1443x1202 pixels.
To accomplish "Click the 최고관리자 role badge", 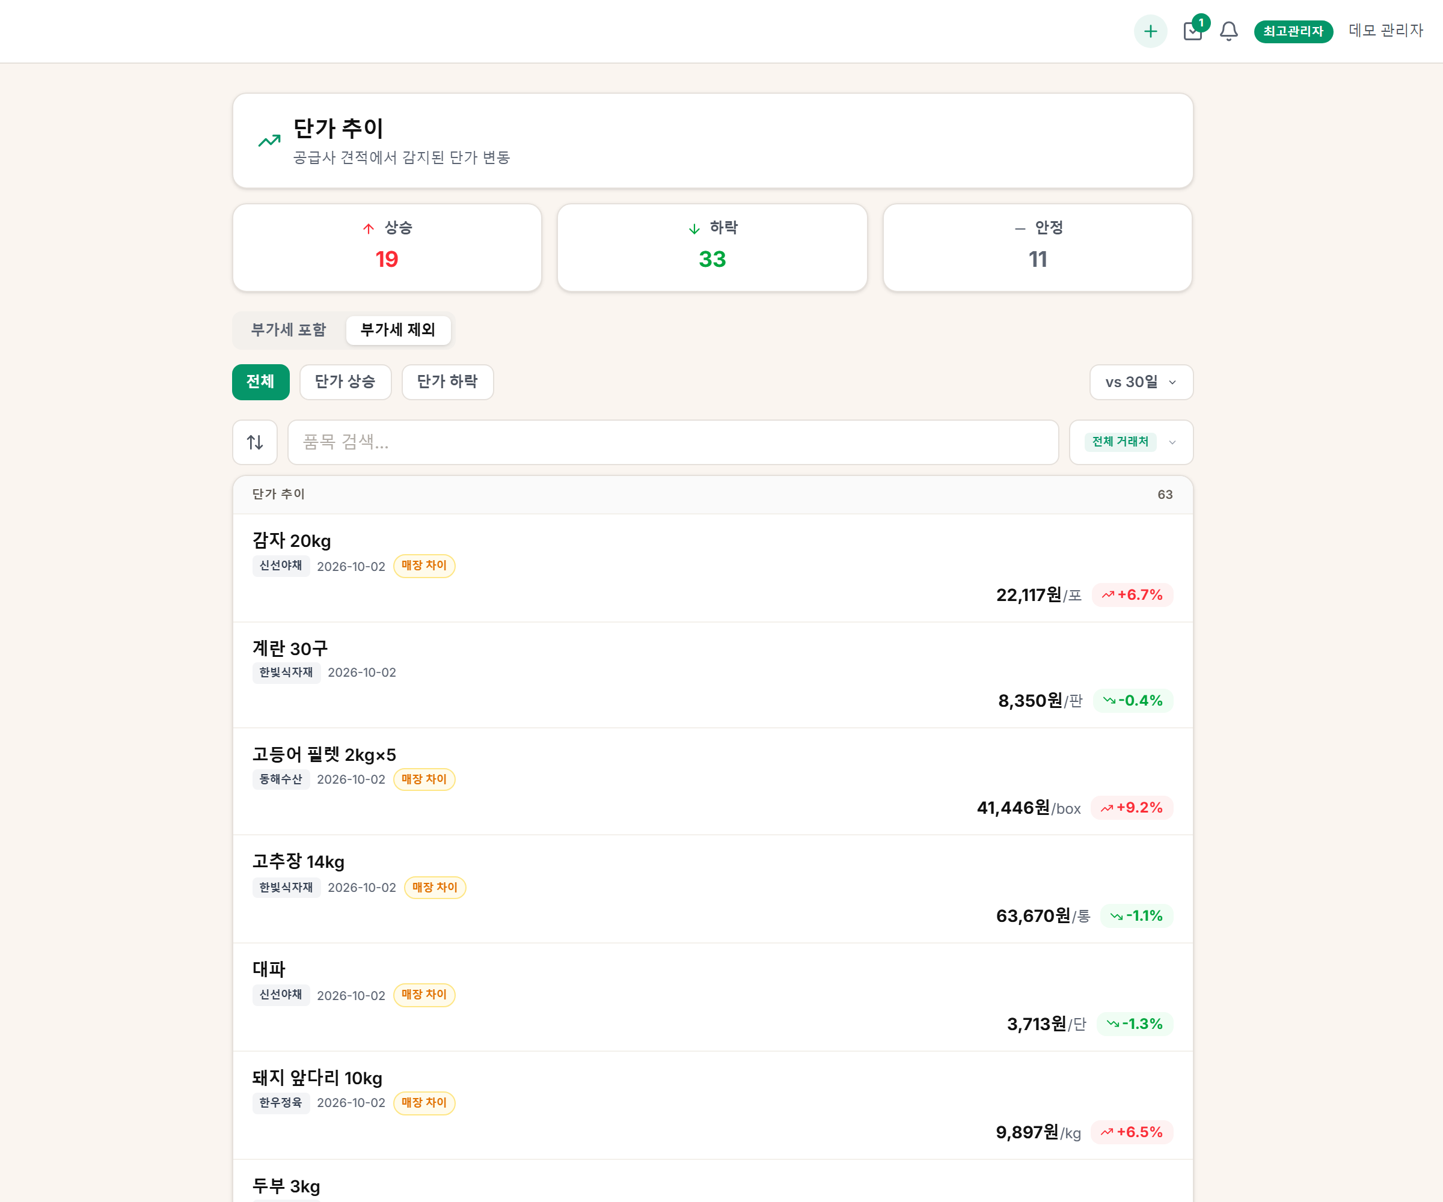I will click(1293, 32).
